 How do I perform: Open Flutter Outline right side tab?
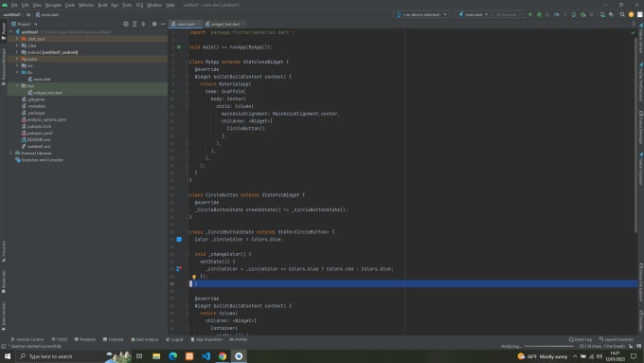(641, 39)
